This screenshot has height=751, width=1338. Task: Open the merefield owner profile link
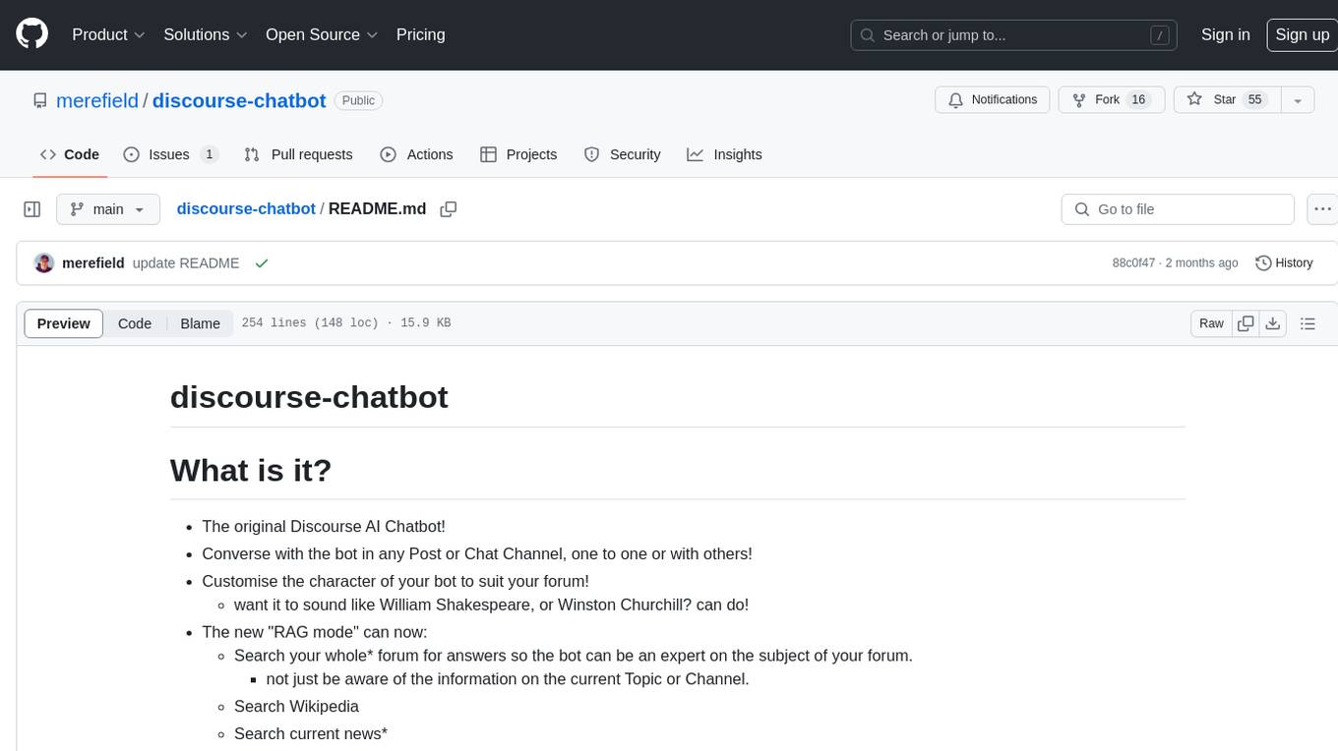97,100
